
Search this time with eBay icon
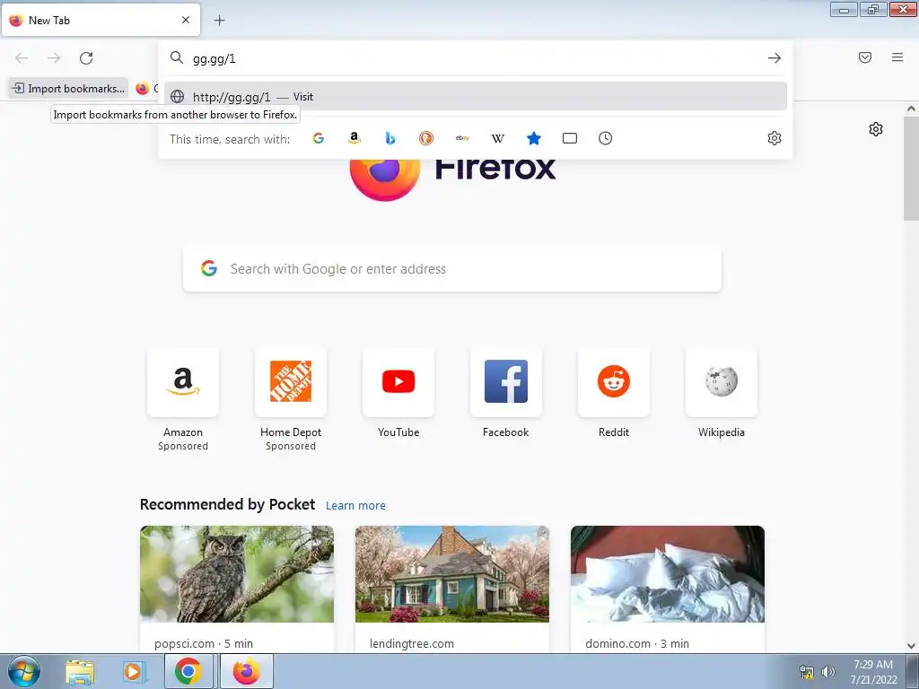coord(462,138)
